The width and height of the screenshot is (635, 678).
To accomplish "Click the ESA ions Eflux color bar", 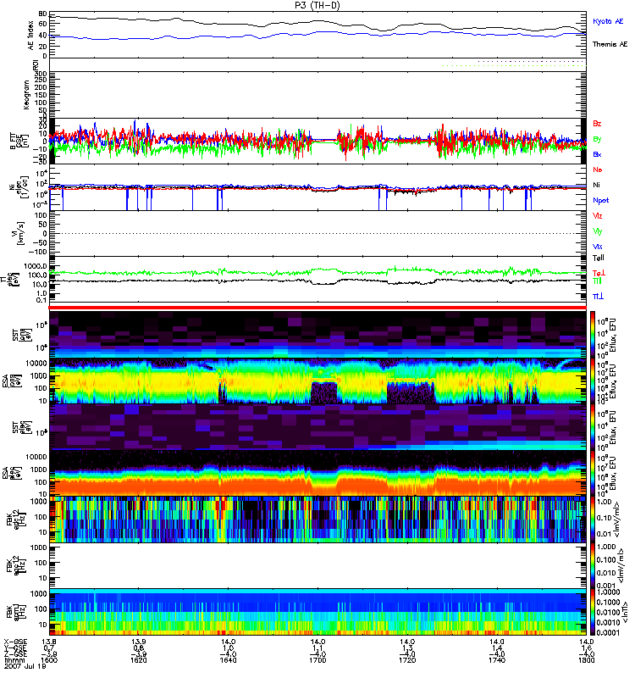I will click(594, 381).
